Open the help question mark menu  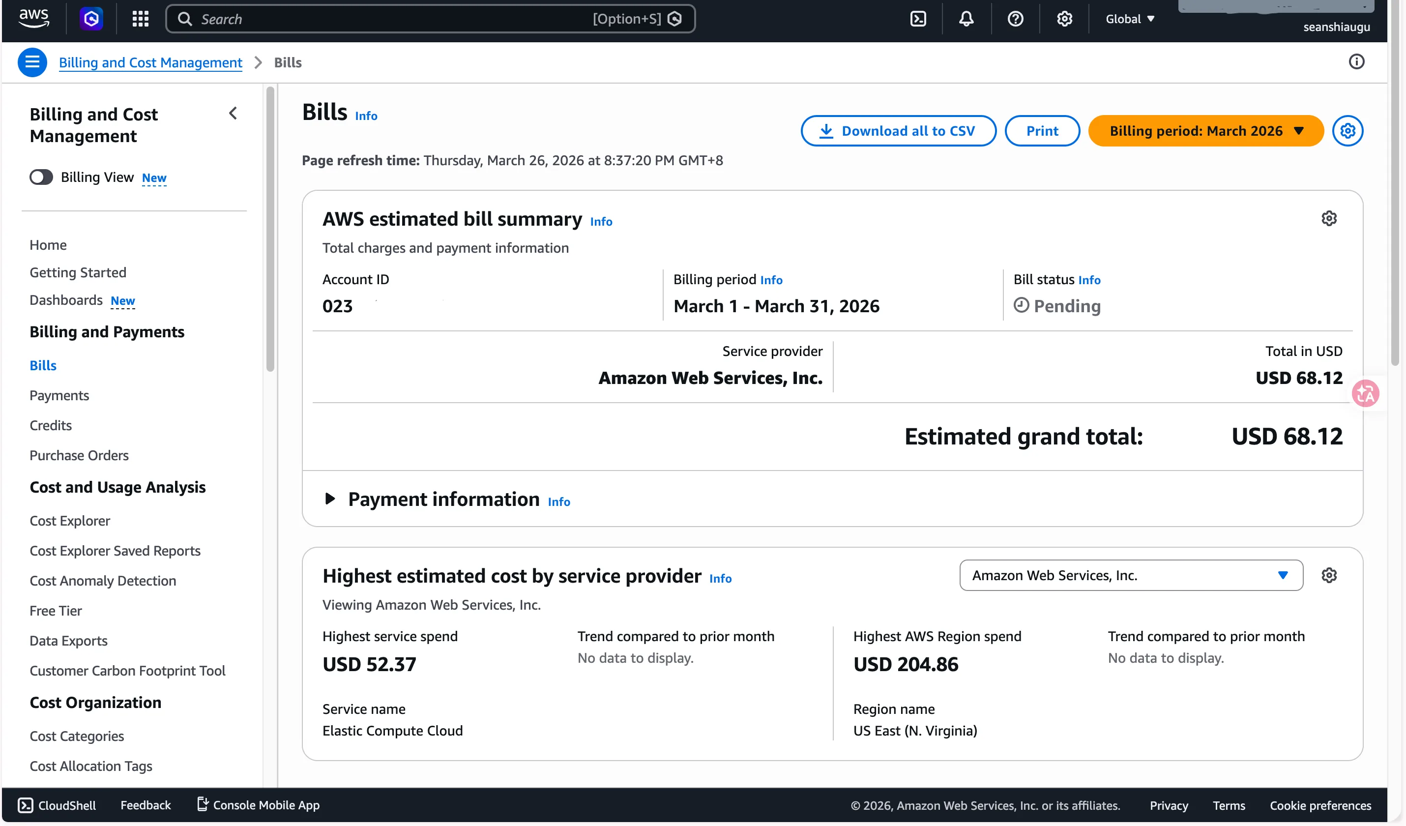click(x=1016, y=19)
